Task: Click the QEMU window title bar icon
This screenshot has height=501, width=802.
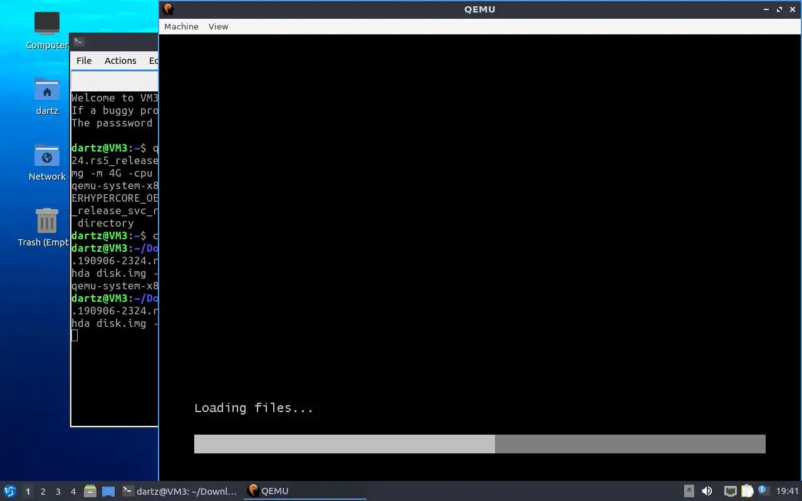Action: [168, 9]
